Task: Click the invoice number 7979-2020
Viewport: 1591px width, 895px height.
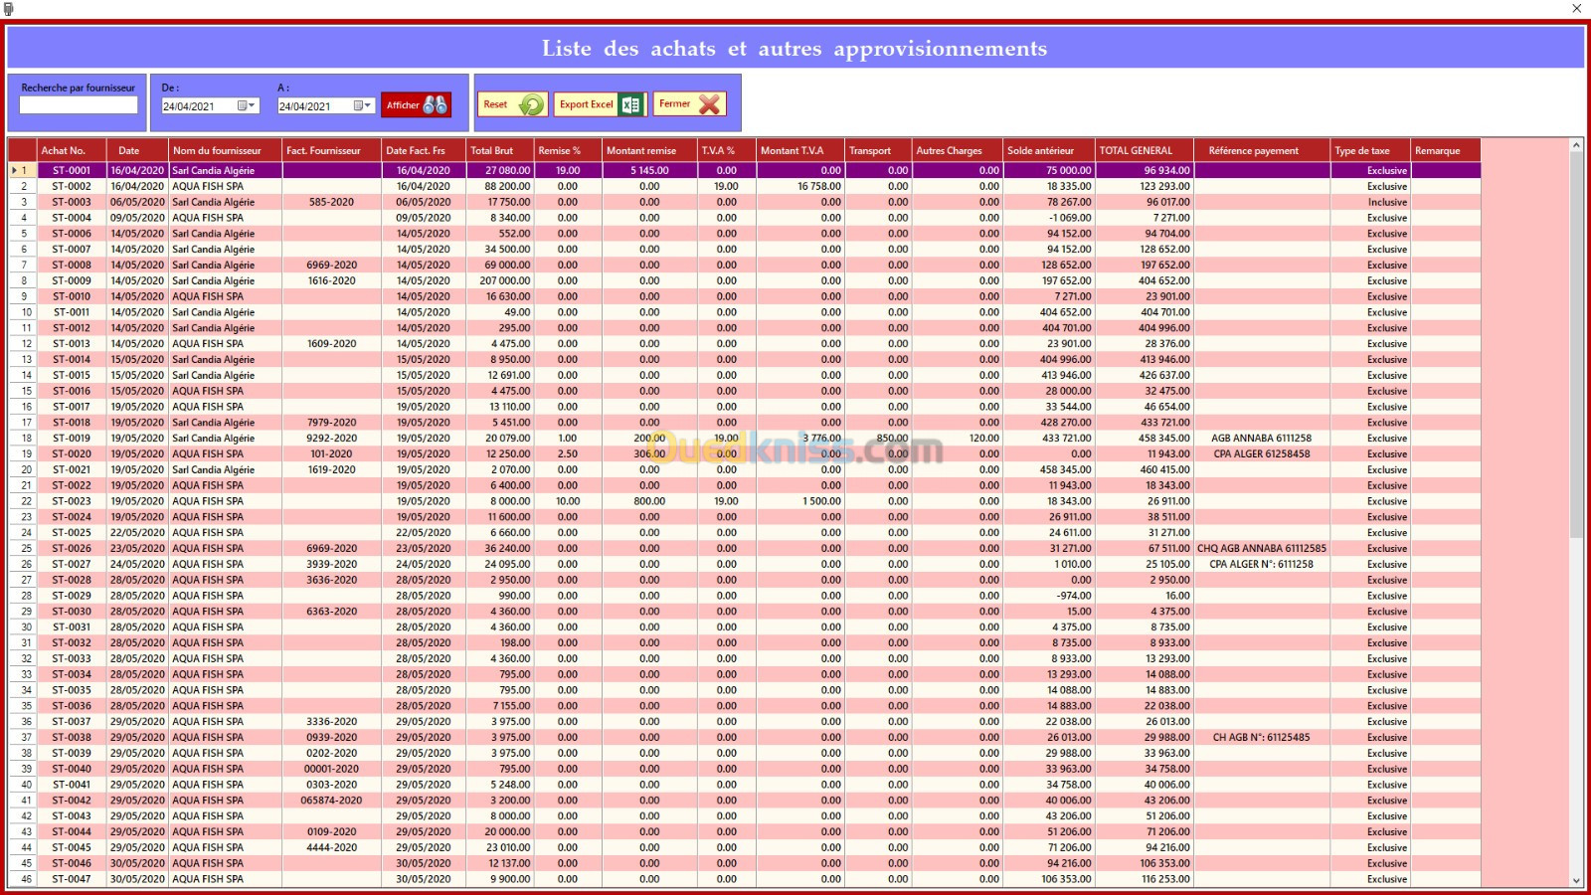Action: pos(331,422)
